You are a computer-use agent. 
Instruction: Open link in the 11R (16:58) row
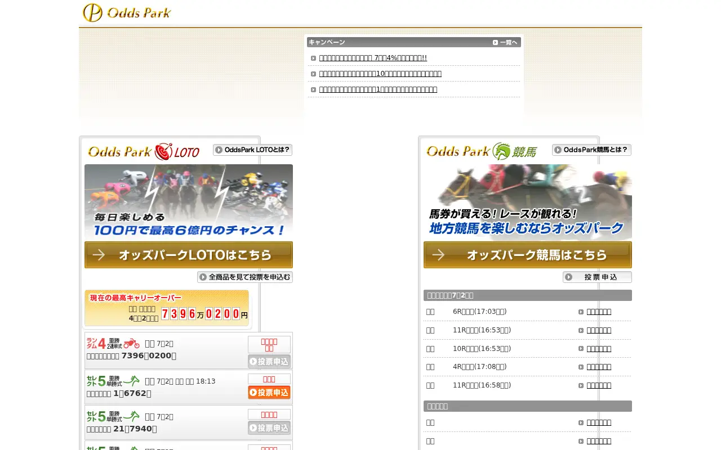(599, 385)
